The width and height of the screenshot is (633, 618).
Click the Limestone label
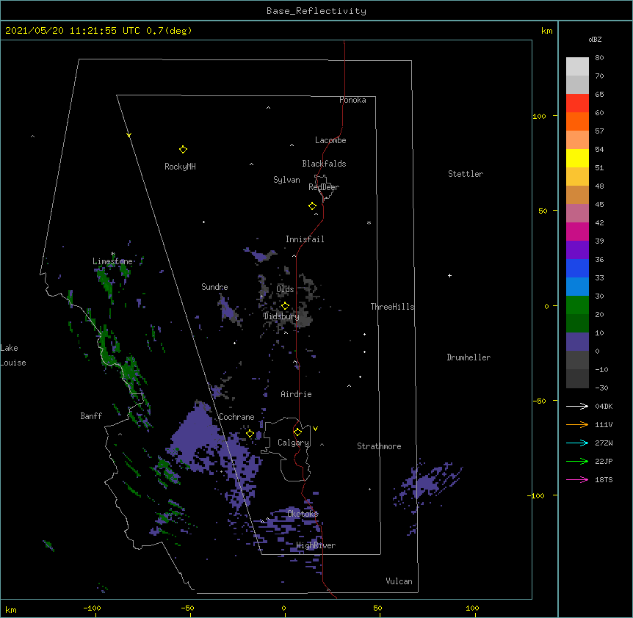point(112,261)
